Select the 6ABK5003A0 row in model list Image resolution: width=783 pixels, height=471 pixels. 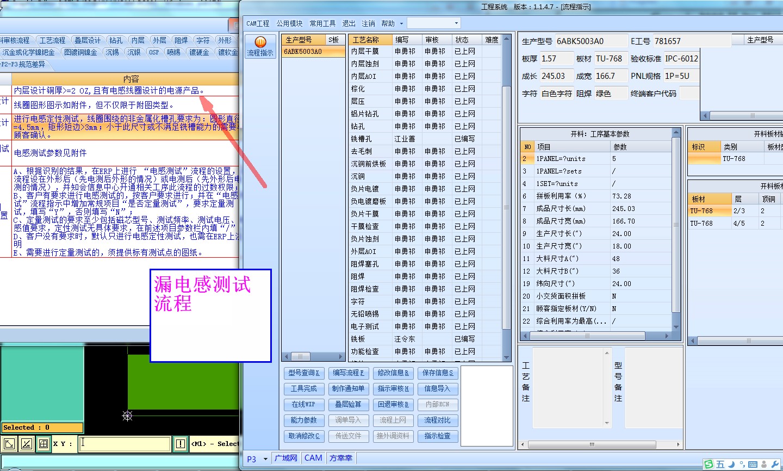click(313, 52)
